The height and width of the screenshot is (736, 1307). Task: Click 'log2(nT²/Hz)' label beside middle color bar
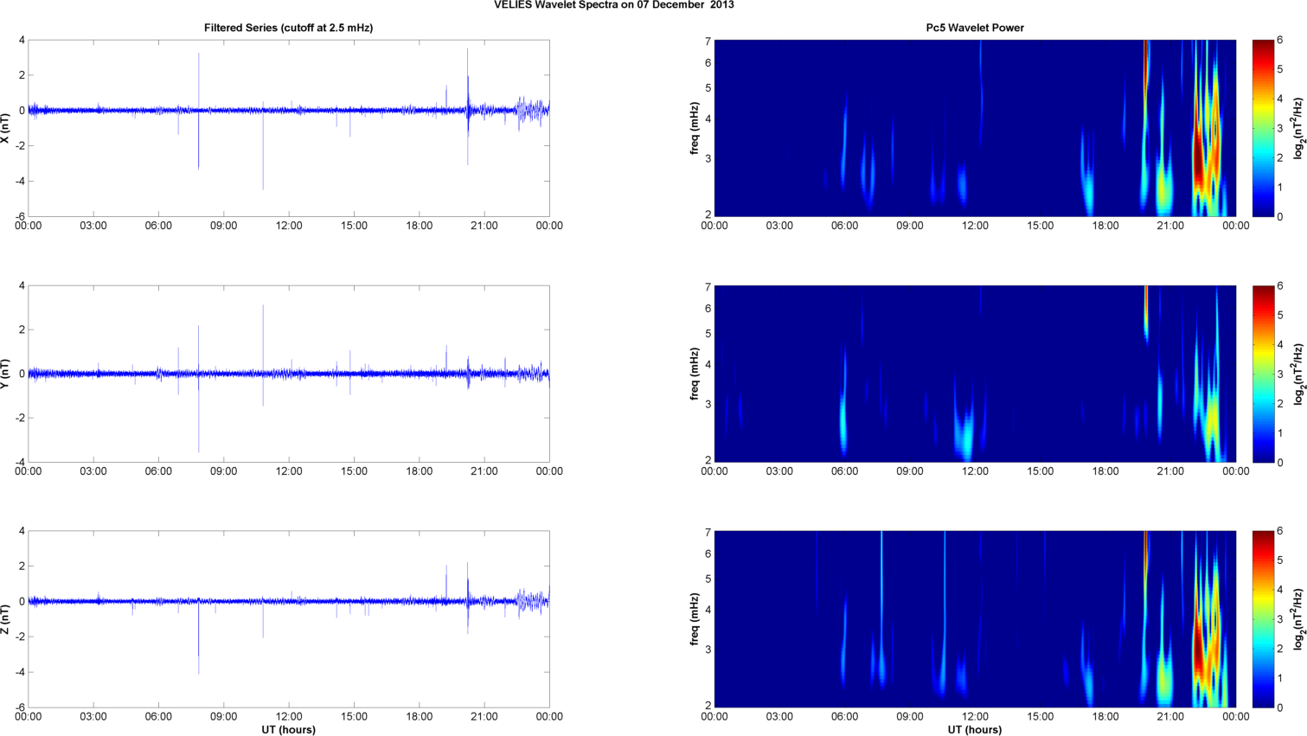pyautogui.click(x=1298, y=374)
